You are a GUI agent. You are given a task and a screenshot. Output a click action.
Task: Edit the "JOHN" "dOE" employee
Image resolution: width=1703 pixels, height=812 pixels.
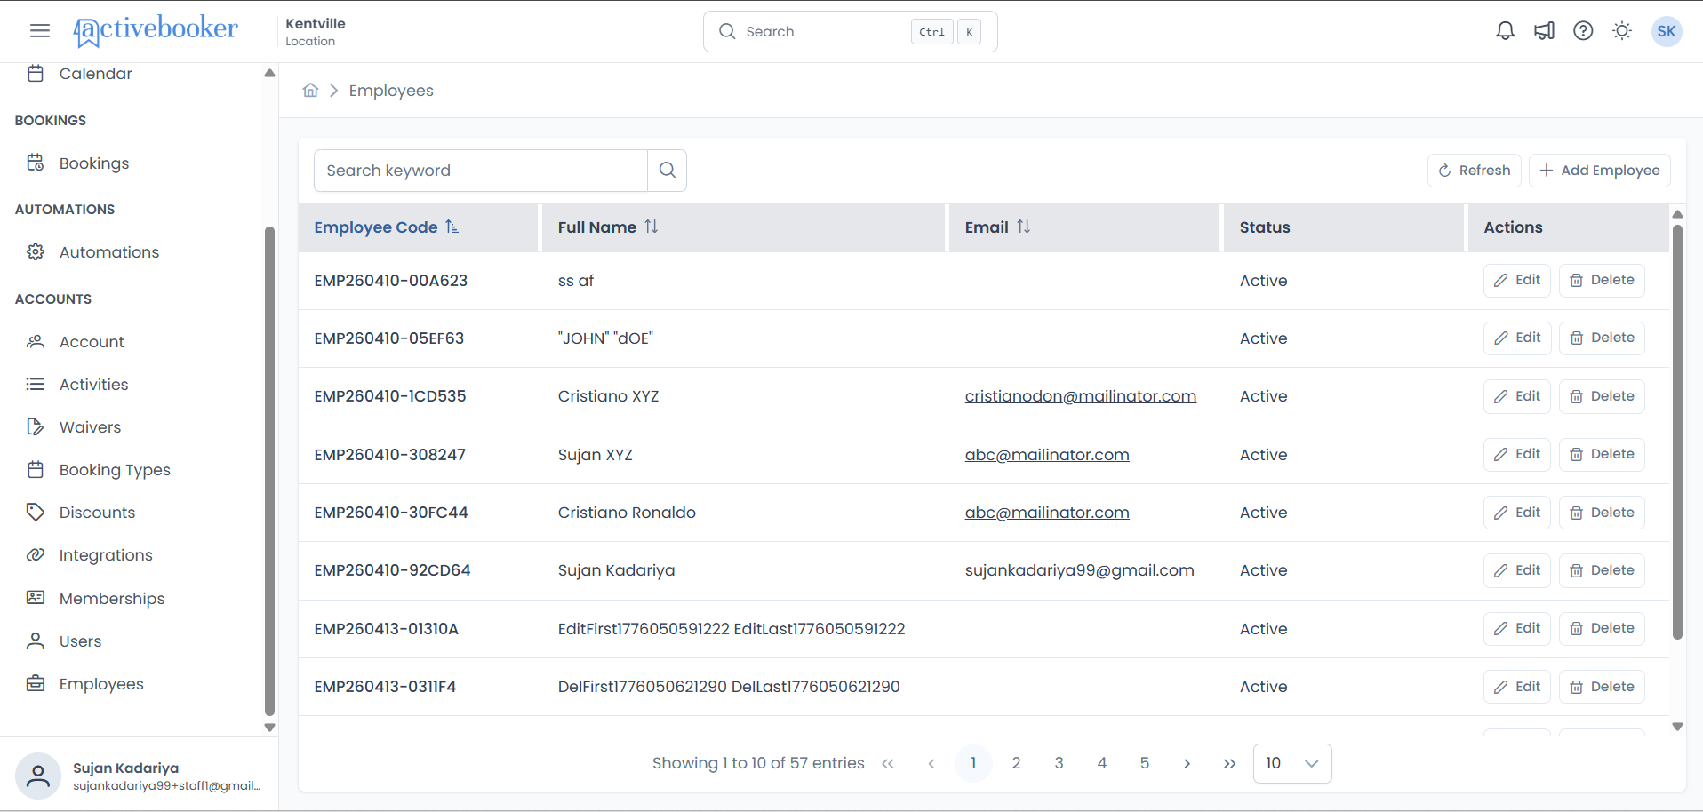(1517, 338)
